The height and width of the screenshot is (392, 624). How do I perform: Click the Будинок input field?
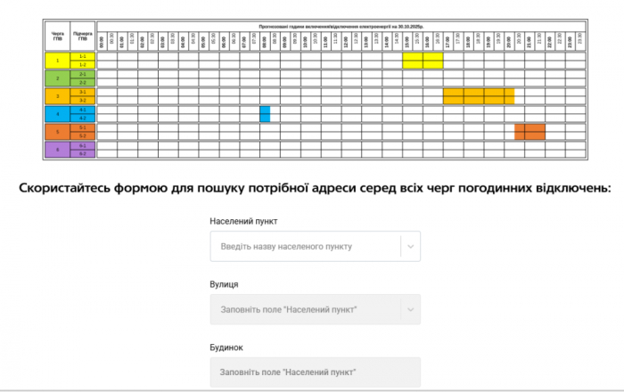pos(315,372)
